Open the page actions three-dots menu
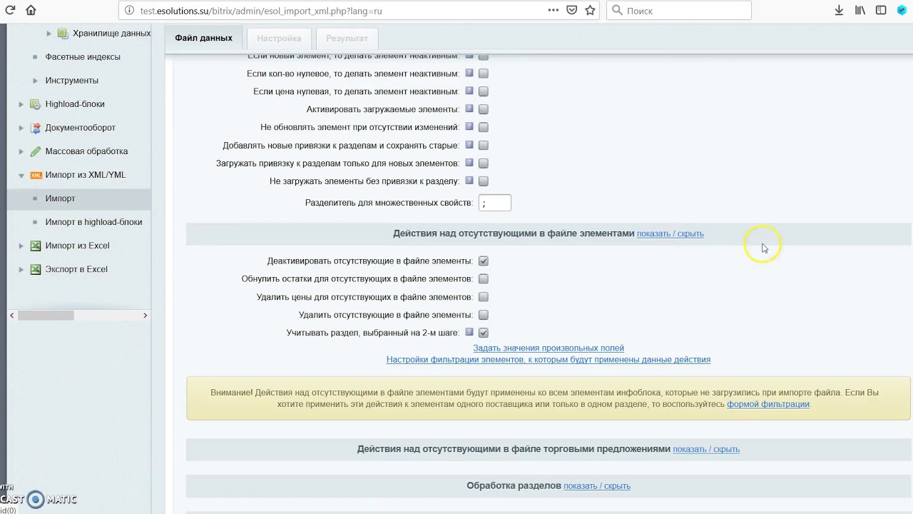The height and width of the screenshot is (514, 913). (553, 10)
